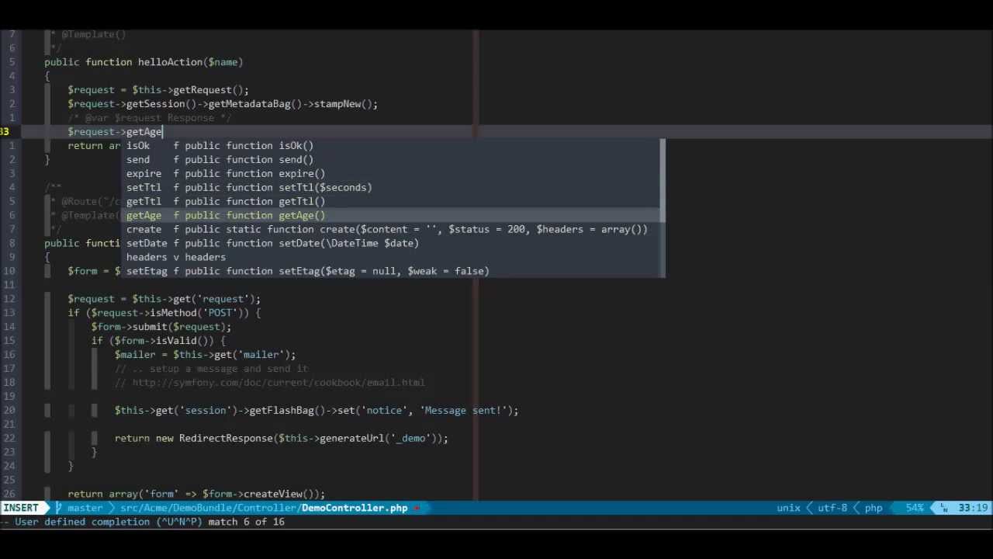
Task: Click $mailer = $this->get('mailer') line
Action: [x=206, y=355]
